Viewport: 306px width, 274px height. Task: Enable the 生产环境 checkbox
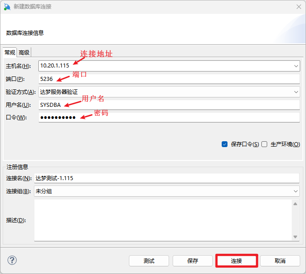tap(264, 144)
